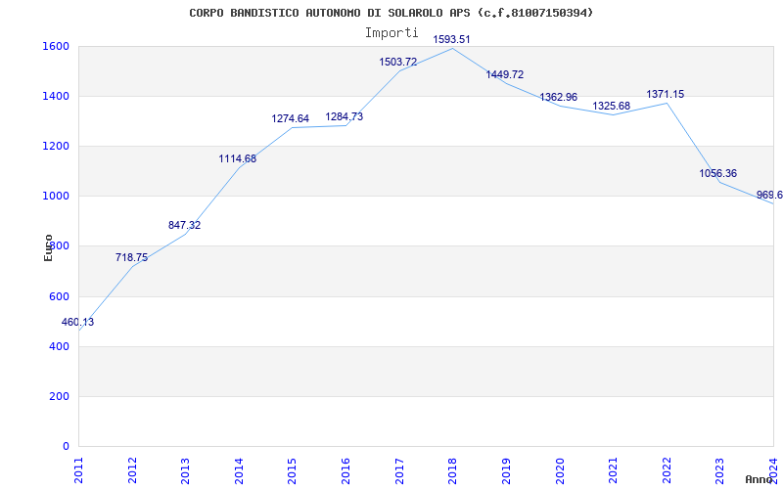Click the Importi subtitle
783x489 pixels.
click(x=391, y=33)
